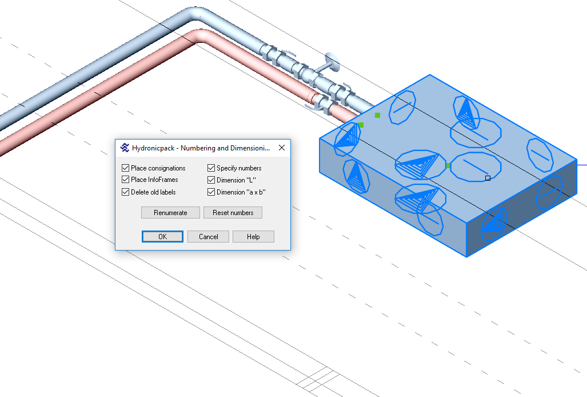Turn off Dimension "a x b" option
The image size is (587, 397).
pyautogui.click(x=211, y=192)
